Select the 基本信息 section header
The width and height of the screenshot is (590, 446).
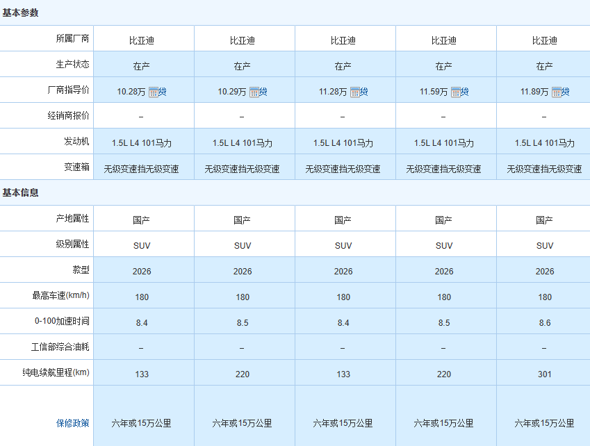coord(20,192)
